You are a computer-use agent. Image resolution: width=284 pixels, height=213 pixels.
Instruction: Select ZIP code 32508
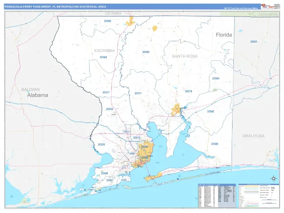click(124, 180)
